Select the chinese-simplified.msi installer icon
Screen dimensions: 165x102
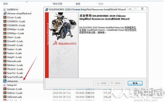(x=5, y=13)
